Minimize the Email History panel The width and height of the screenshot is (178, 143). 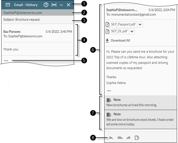[x=61, y=5]
